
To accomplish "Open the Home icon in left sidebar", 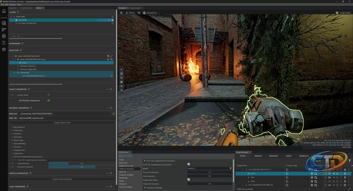I will pyautogui.click(x=4, y=11).
